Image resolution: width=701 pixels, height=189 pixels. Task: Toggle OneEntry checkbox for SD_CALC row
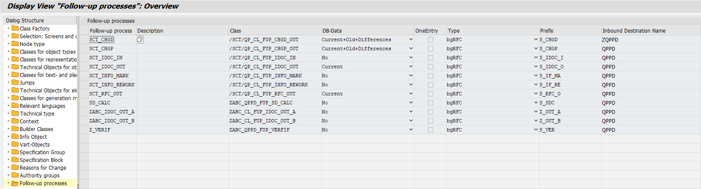click(x=430, y=103)
